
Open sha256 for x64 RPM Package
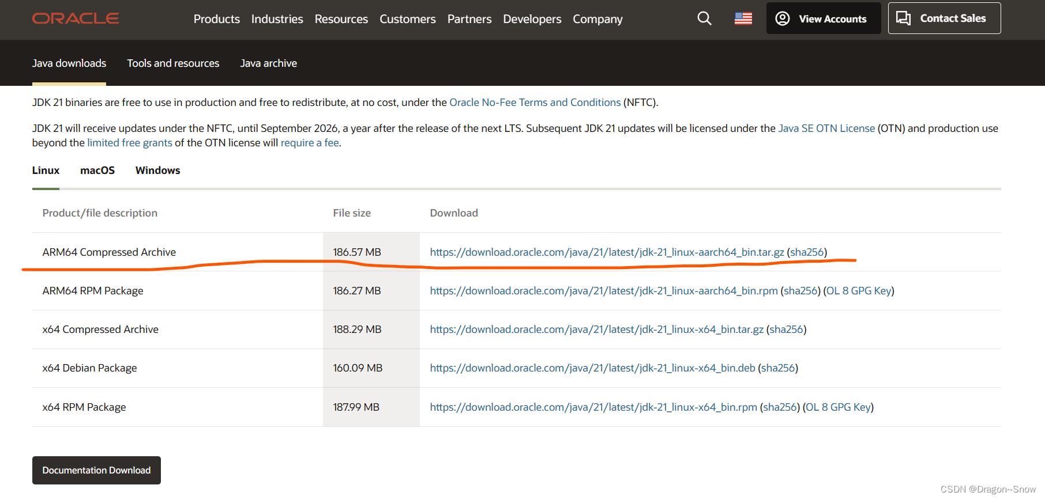(780, 407)
